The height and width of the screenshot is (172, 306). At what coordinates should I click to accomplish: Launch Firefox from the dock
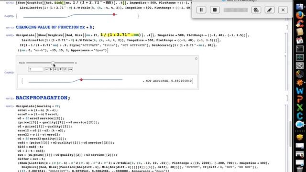point(300,15)
